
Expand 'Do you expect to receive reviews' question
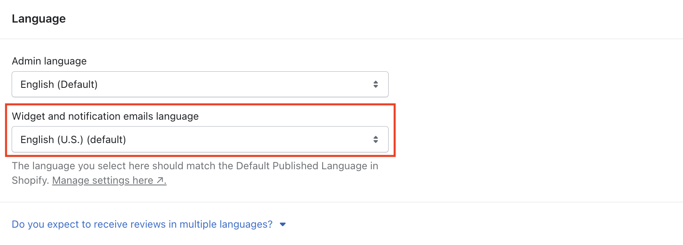click(142, 224)
